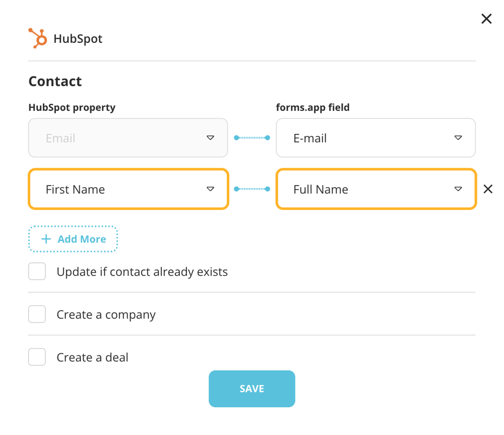Image resolution: width=504 pixels, height=435 pixels.
Task: Click arrow icon on Full Name dropdown
Action: (x=458, y=189)
